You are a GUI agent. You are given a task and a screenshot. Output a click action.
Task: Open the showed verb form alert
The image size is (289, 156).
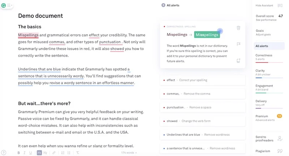pos(203,121)
